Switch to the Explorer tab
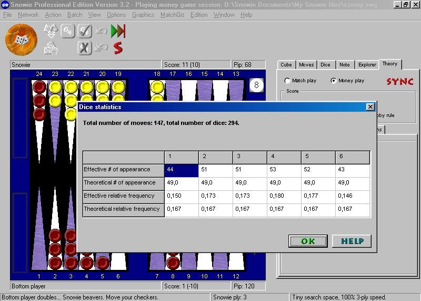Viewport: 421px width, 301px height. click(367, 65)
